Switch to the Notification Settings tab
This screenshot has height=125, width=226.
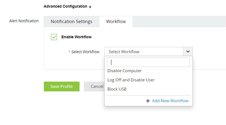[x=71, y=21]
